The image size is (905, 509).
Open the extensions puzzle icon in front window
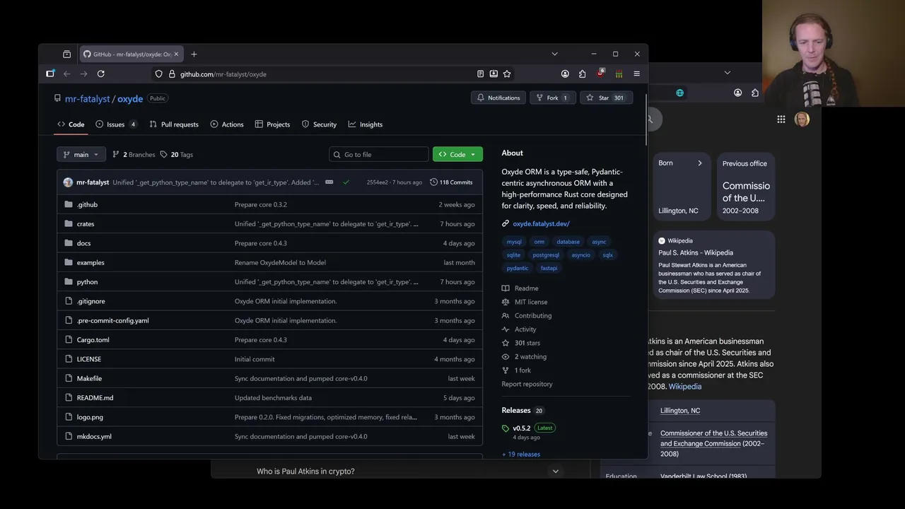[582, 74]
